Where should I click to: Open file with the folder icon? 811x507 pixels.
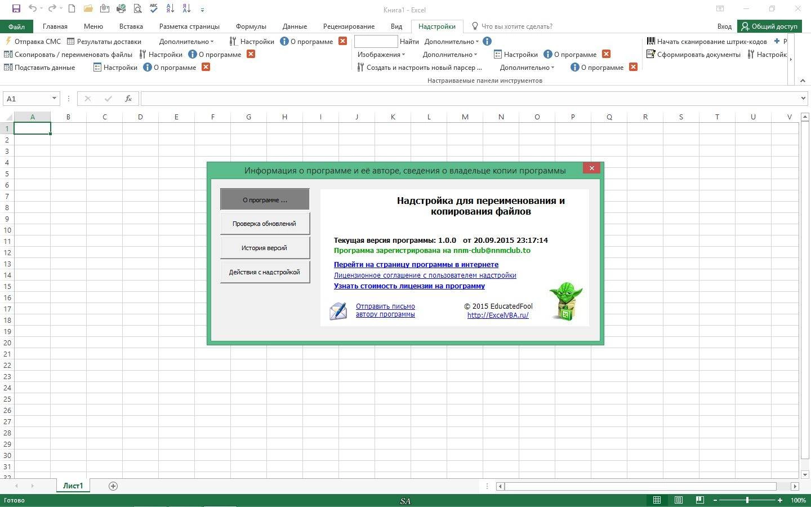pos(88,8)
